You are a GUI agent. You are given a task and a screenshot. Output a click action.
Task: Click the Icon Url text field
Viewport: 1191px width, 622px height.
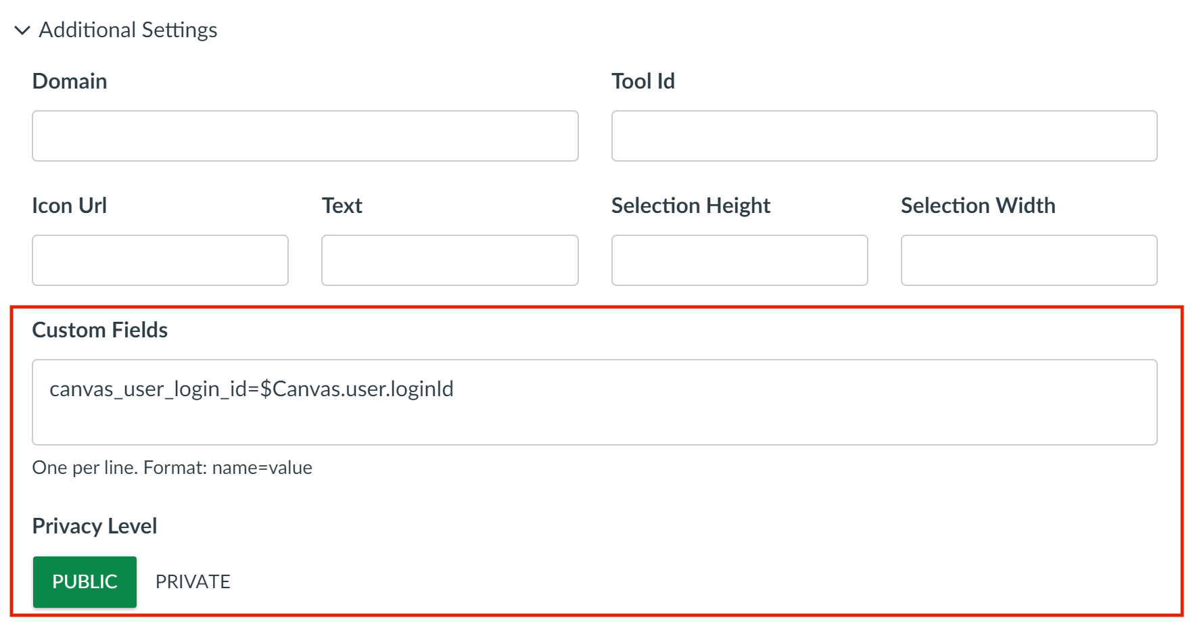160,260
